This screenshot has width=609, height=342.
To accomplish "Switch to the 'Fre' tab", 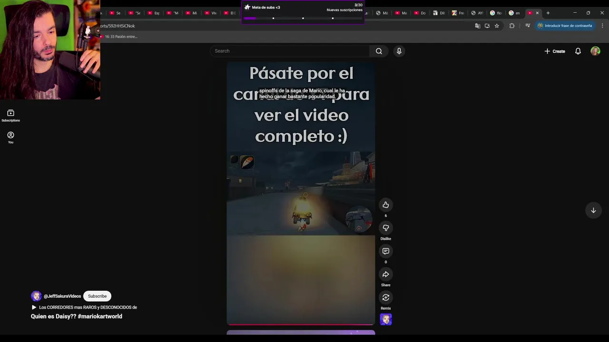I will pyautogui.click(x=458, y=13).
